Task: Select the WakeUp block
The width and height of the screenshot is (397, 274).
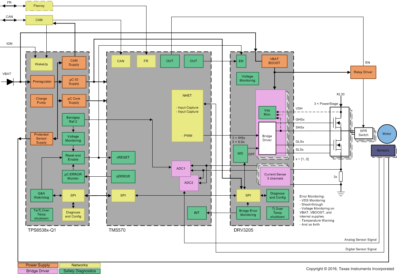Action: pyautogui.click(x=41, y=64)
